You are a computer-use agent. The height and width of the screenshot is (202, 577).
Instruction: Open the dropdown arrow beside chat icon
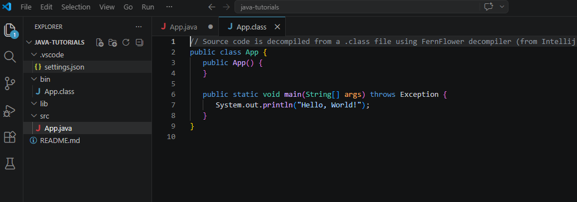click(x=502, y=7)
